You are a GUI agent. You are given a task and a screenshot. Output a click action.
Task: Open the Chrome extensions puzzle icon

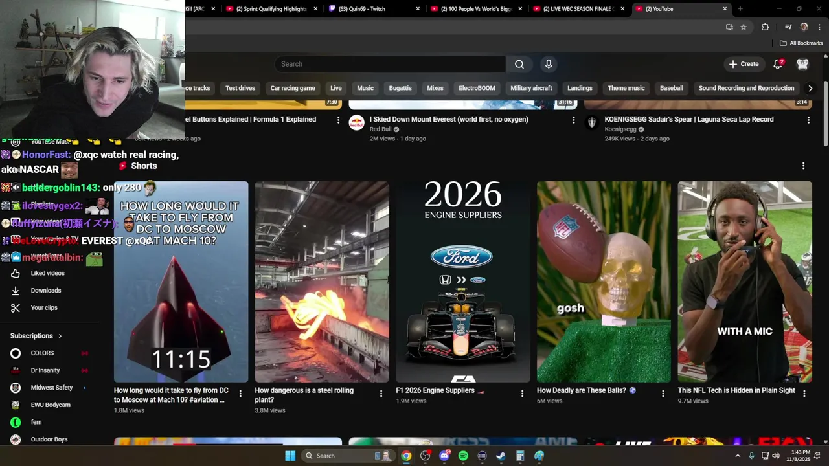[765, 27]
